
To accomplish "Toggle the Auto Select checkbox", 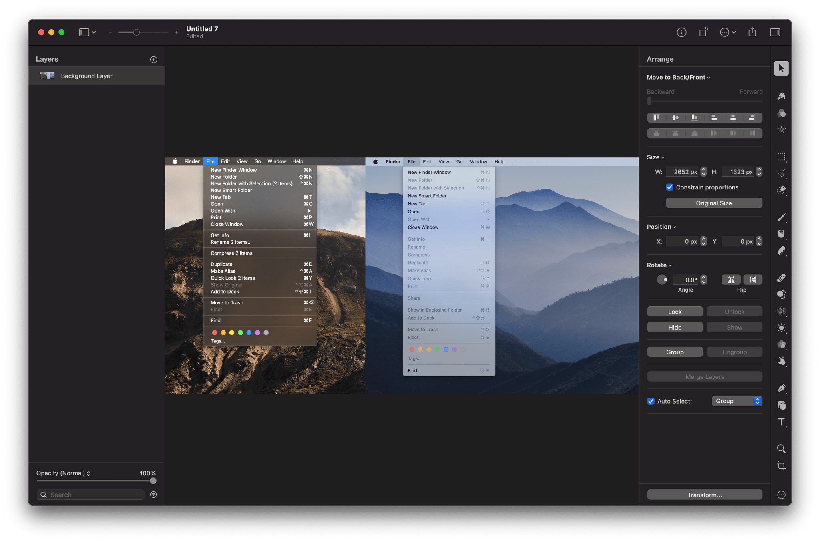I will coord(651,401).
